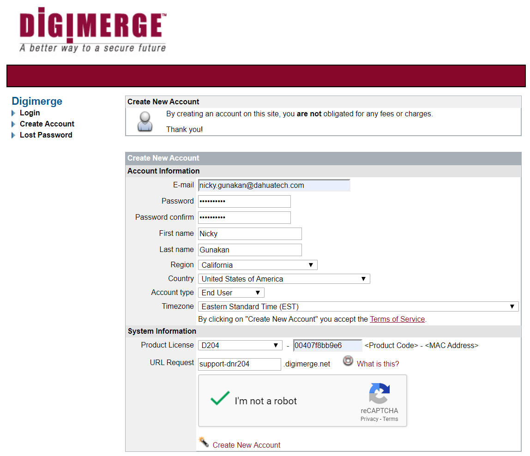The width and height of the screenshot is (530, 456).
Task: Toggle the I'm not a robot checkbox
Action: (x=220, y=398)
